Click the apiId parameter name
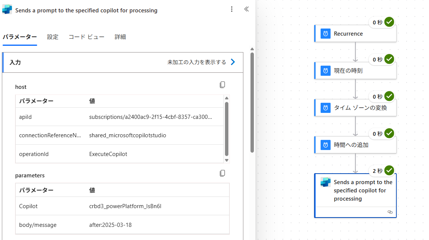The image size is (429, 240). (x=25, y=117)
